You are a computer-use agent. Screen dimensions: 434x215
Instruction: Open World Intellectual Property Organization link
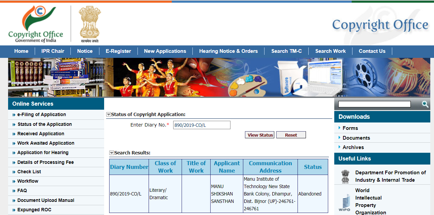[371, 202]
